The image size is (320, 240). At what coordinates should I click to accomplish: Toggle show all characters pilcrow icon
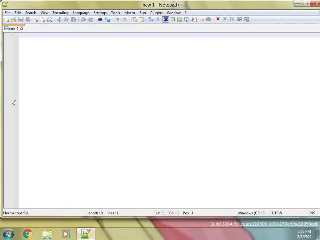158,20
